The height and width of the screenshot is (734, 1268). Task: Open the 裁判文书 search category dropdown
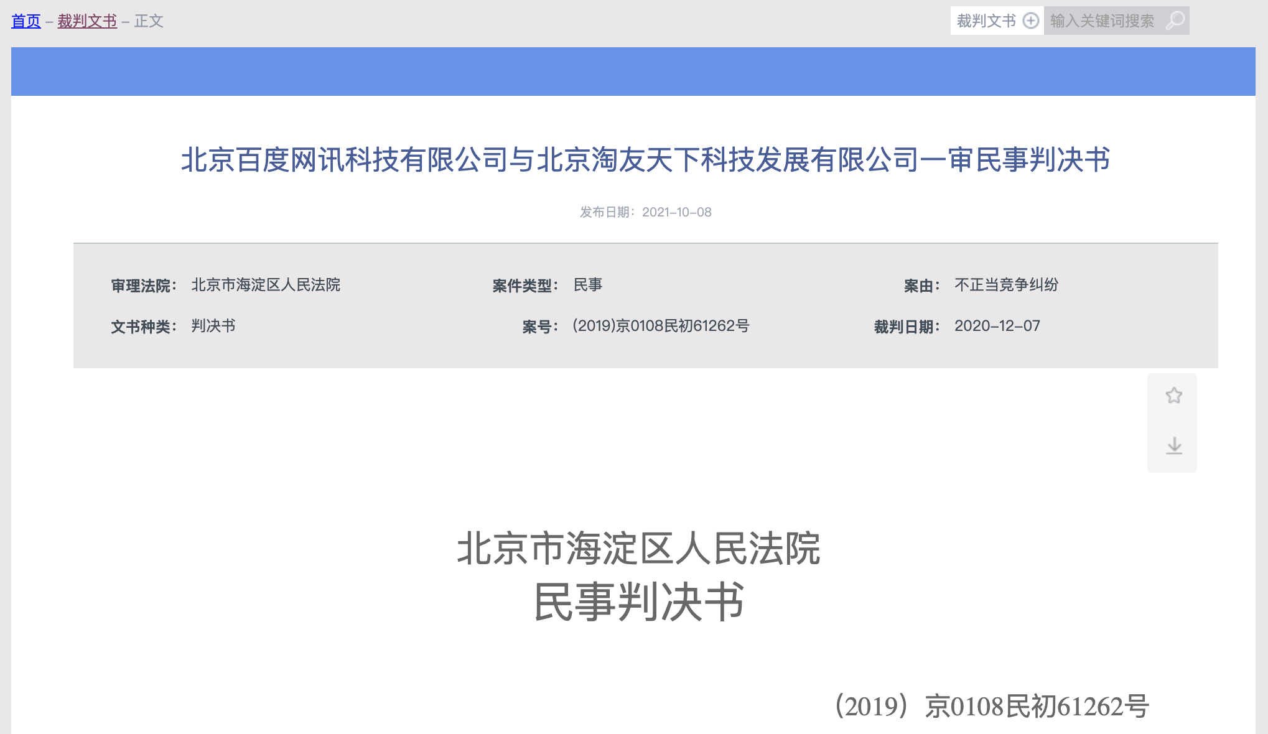pos(986,21)
